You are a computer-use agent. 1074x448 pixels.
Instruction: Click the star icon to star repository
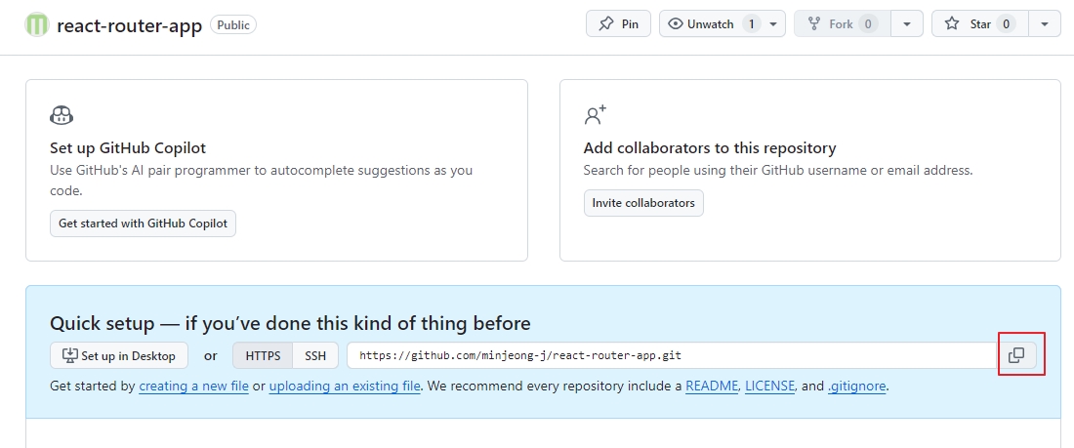pyautogui.click(x=951, y=24)
